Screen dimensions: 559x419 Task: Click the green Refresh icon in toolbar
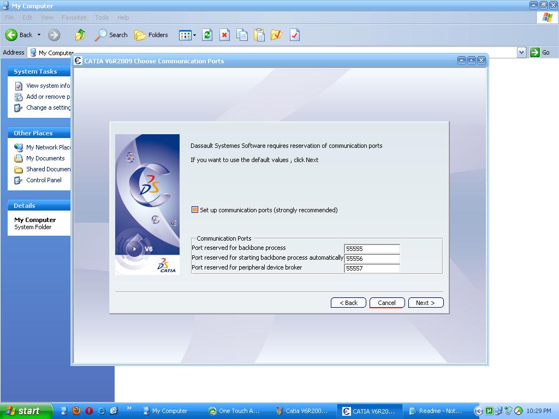pos(207,35)
